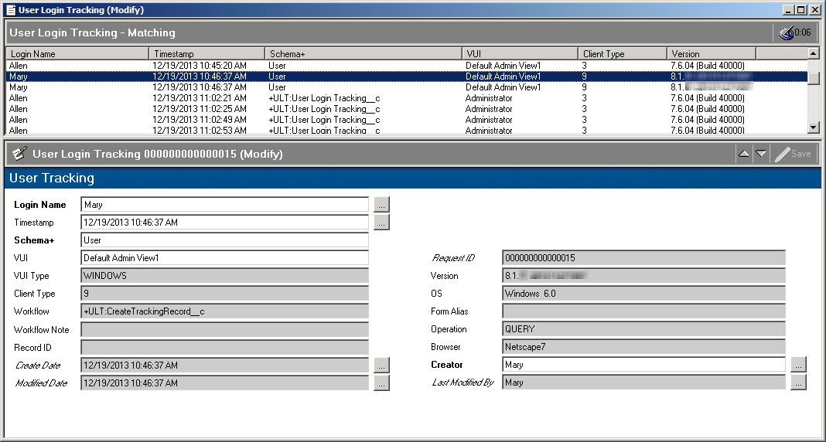Select the highlighted Mary row
The height and width of the screenshot is (442, 826).
tap(407, 76)
